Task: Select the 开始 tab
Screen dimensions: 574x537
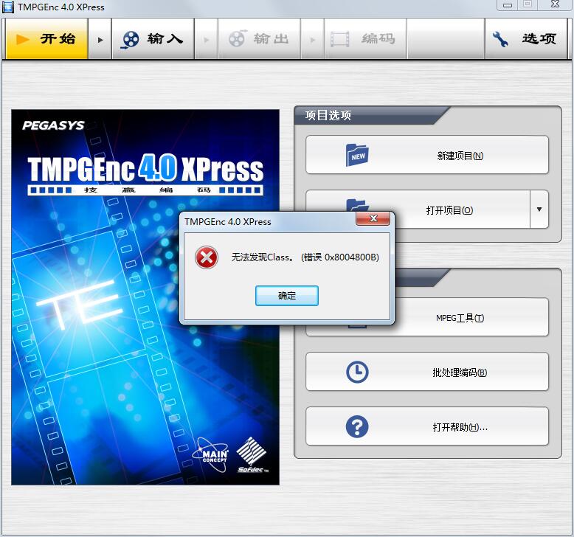Action: click(x=47, y=39)
